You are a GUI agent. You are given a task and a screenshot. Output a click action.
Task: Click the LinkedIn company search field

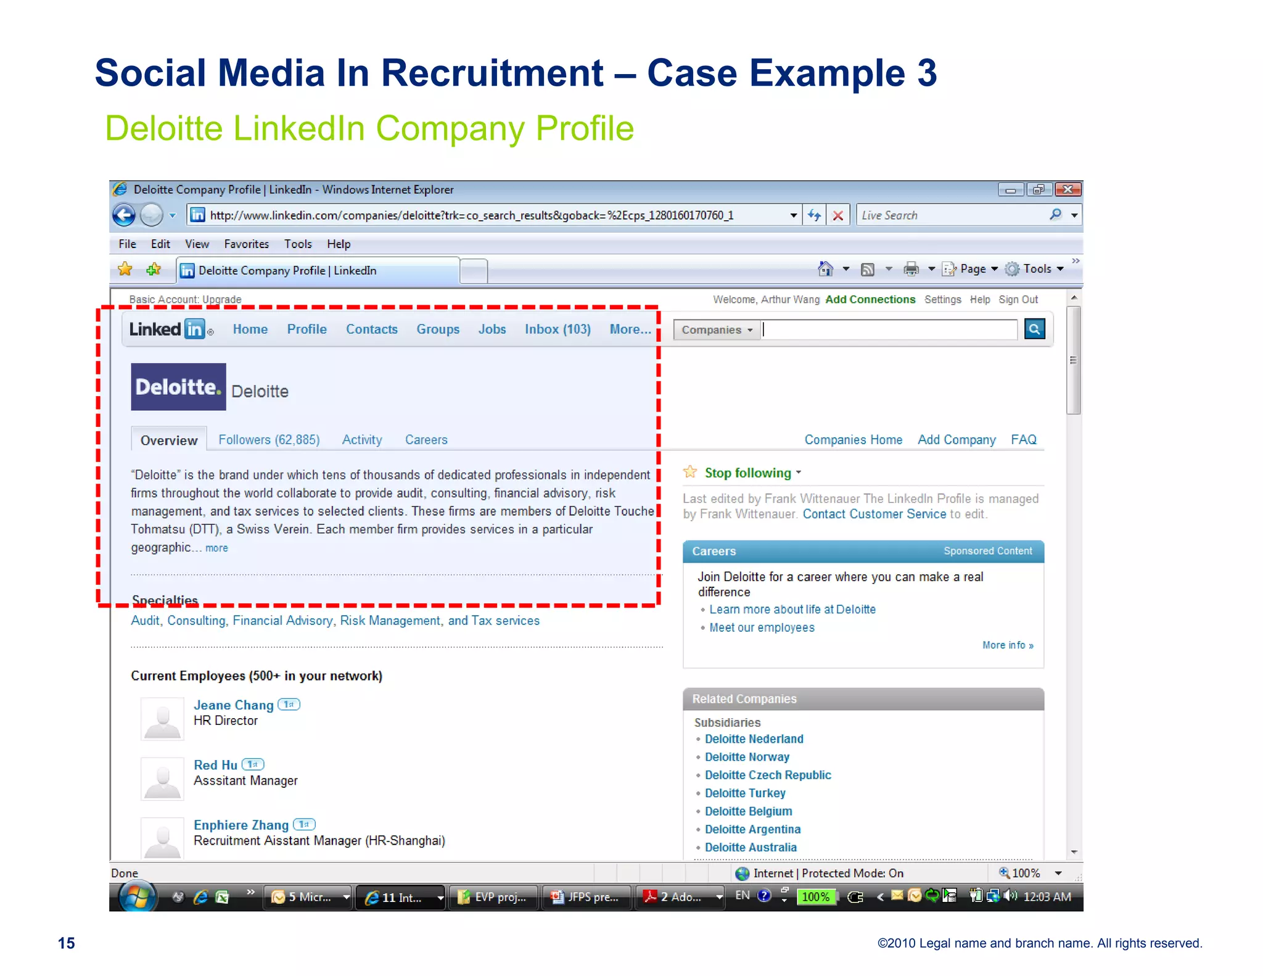(890, 329)
